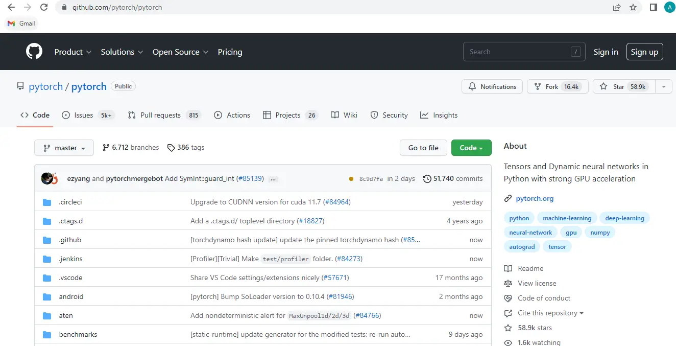Click the python topic tag
Image resolution: width=676 pixels, height=346 pixels.
(x=519, y=218)
